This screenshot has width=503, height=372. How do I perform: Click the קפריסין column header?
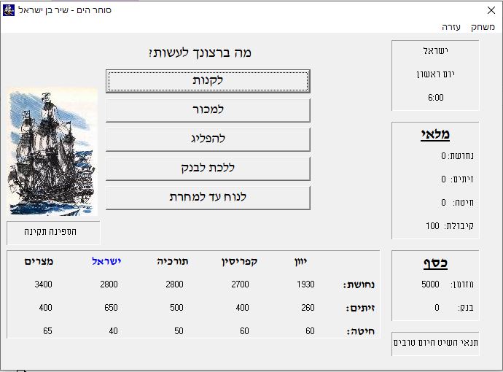[239, 262]
